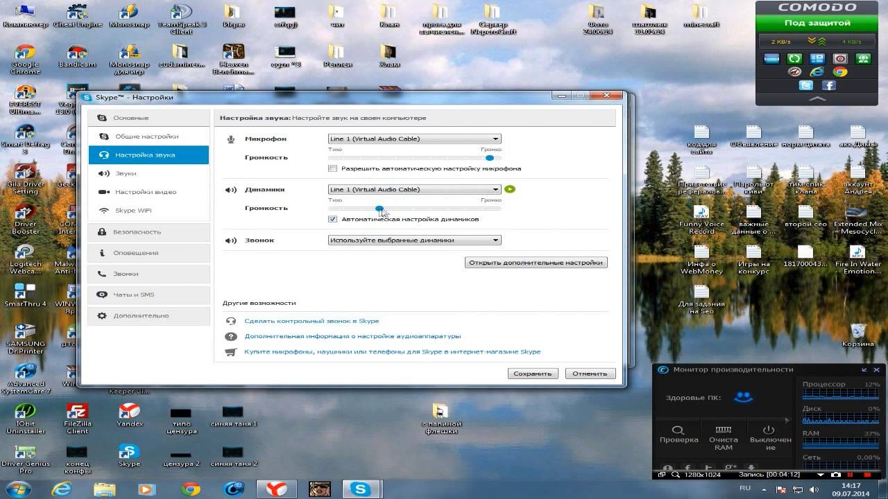The width and height of the screenshot is (888, 499).
Task: Click Открыть дополнительные настройки button
Action: [536, 263]
